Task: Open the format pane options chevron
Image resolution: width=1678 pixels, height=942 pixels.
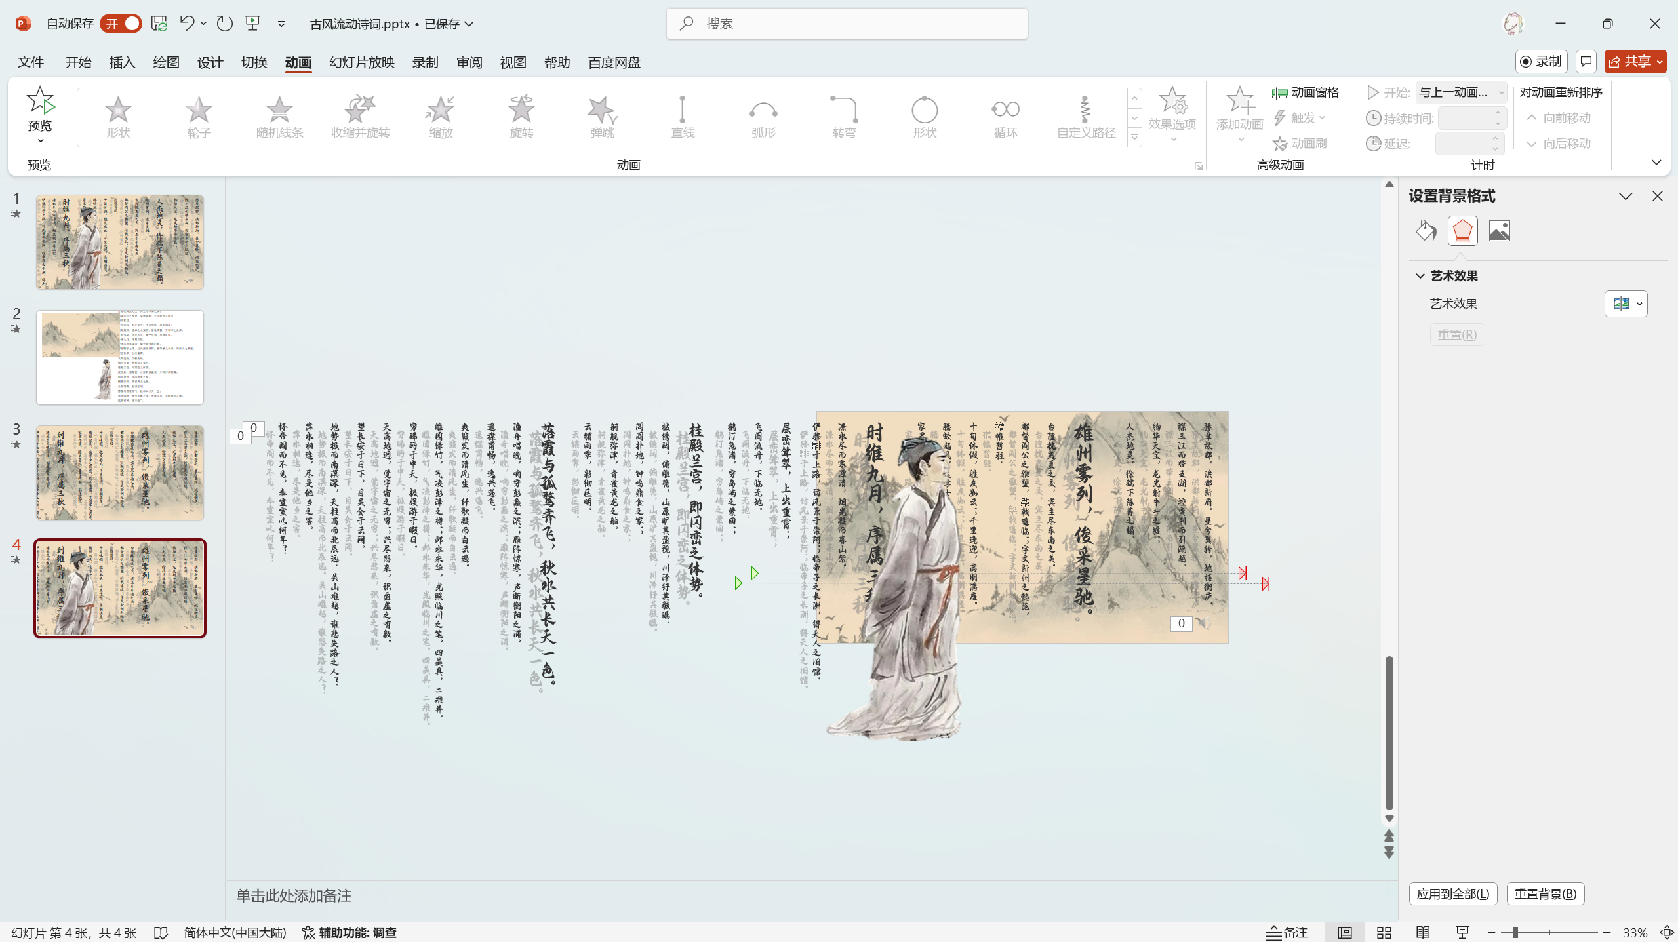Action: tap(1625, 196)
